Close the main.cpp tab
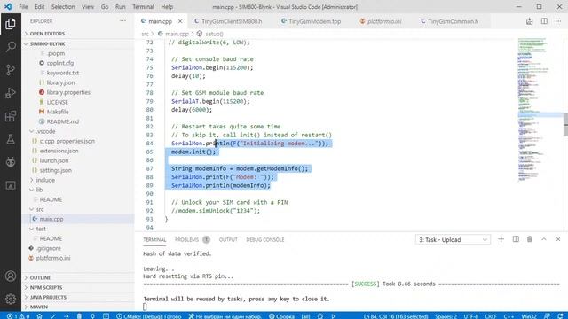The height and width of the screenshot is (319, 568). pyautogui.click(x=180, y=21)
